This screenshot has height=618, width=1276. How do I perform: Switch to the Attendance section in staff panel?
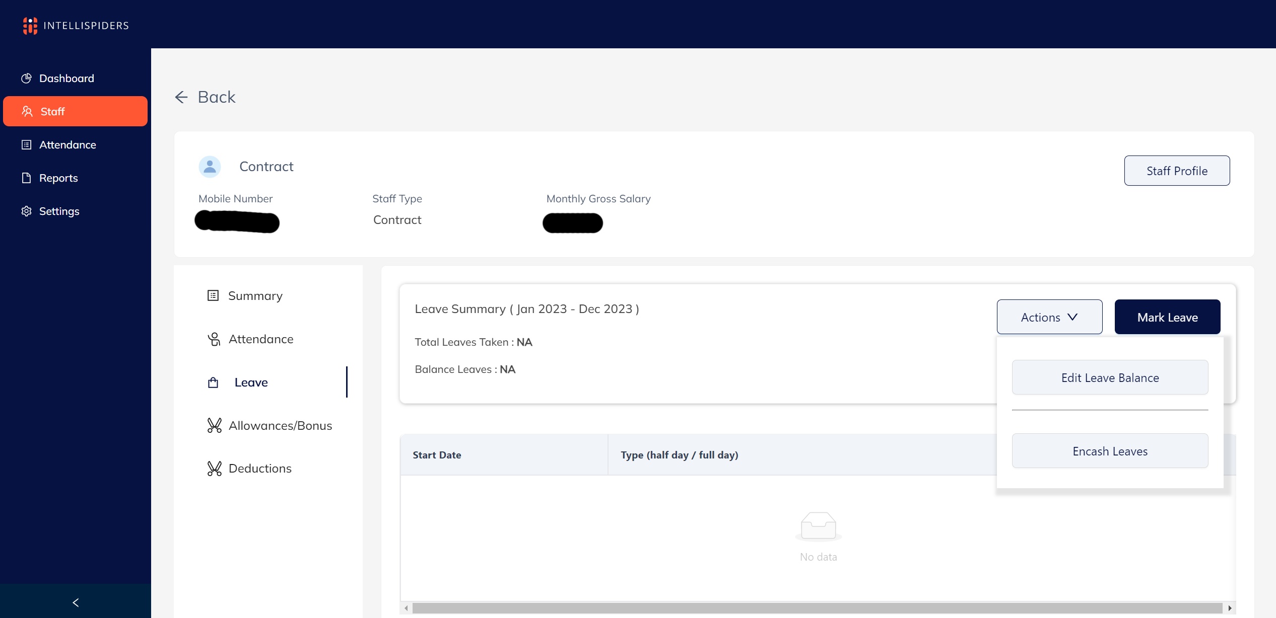(x=261, y=339)
